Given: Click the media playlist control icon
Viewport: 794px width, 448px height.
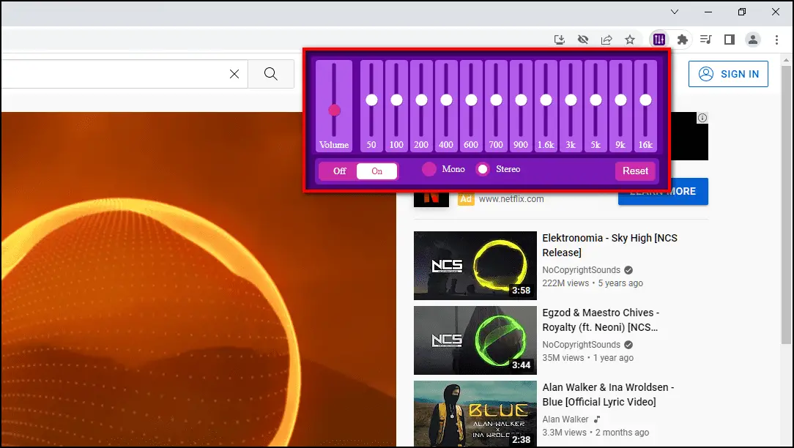Looking at the screenshot, I should pos(705,40).
